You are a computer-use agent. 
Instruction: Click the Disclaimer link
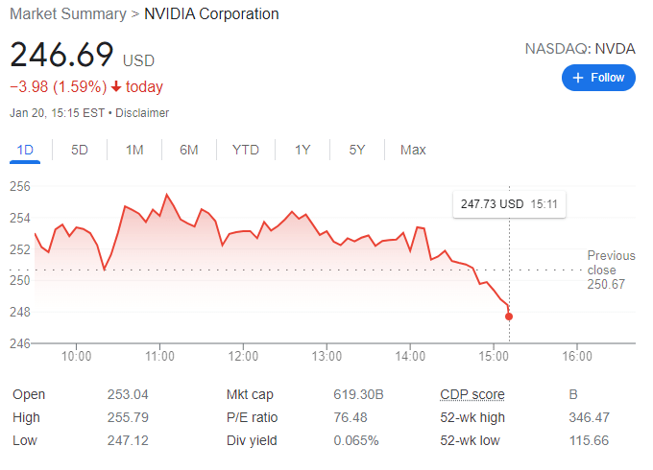click(x=142, y=113)
